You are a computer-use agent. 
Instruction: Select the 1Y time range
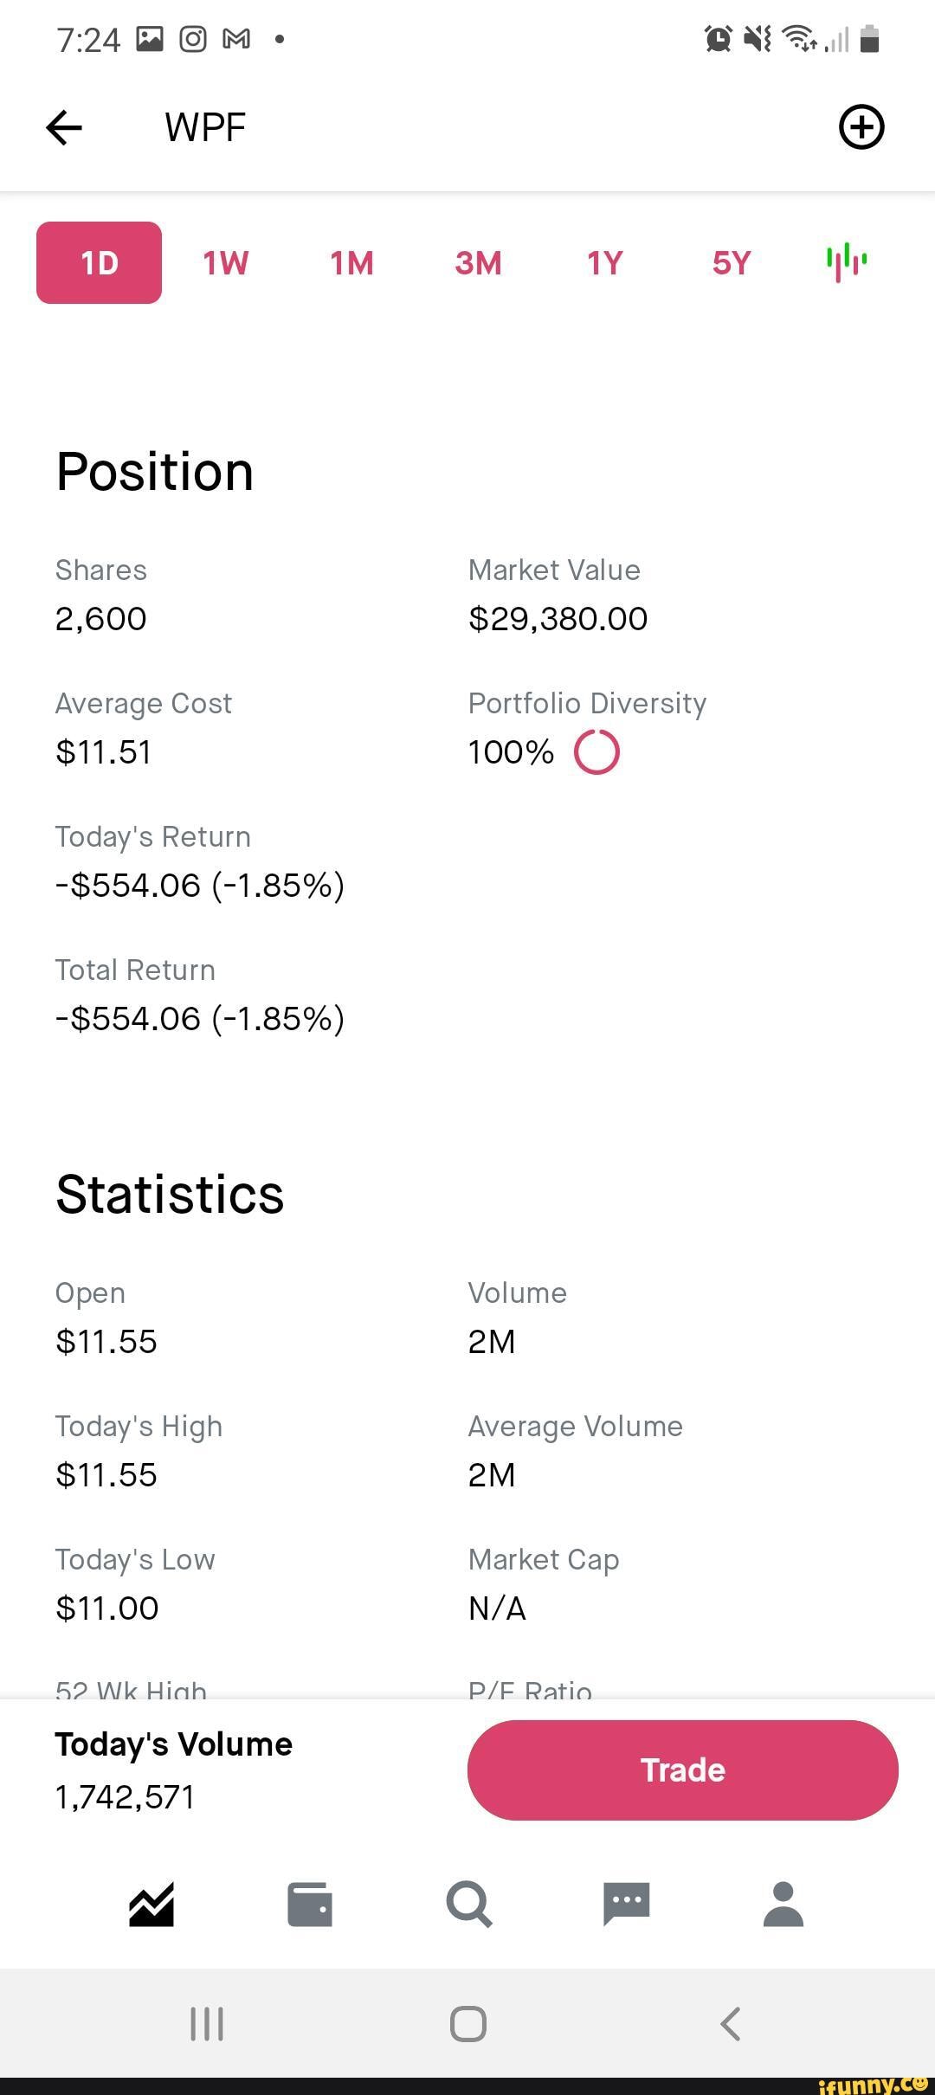pyautogui.click(x=604, y=263)
